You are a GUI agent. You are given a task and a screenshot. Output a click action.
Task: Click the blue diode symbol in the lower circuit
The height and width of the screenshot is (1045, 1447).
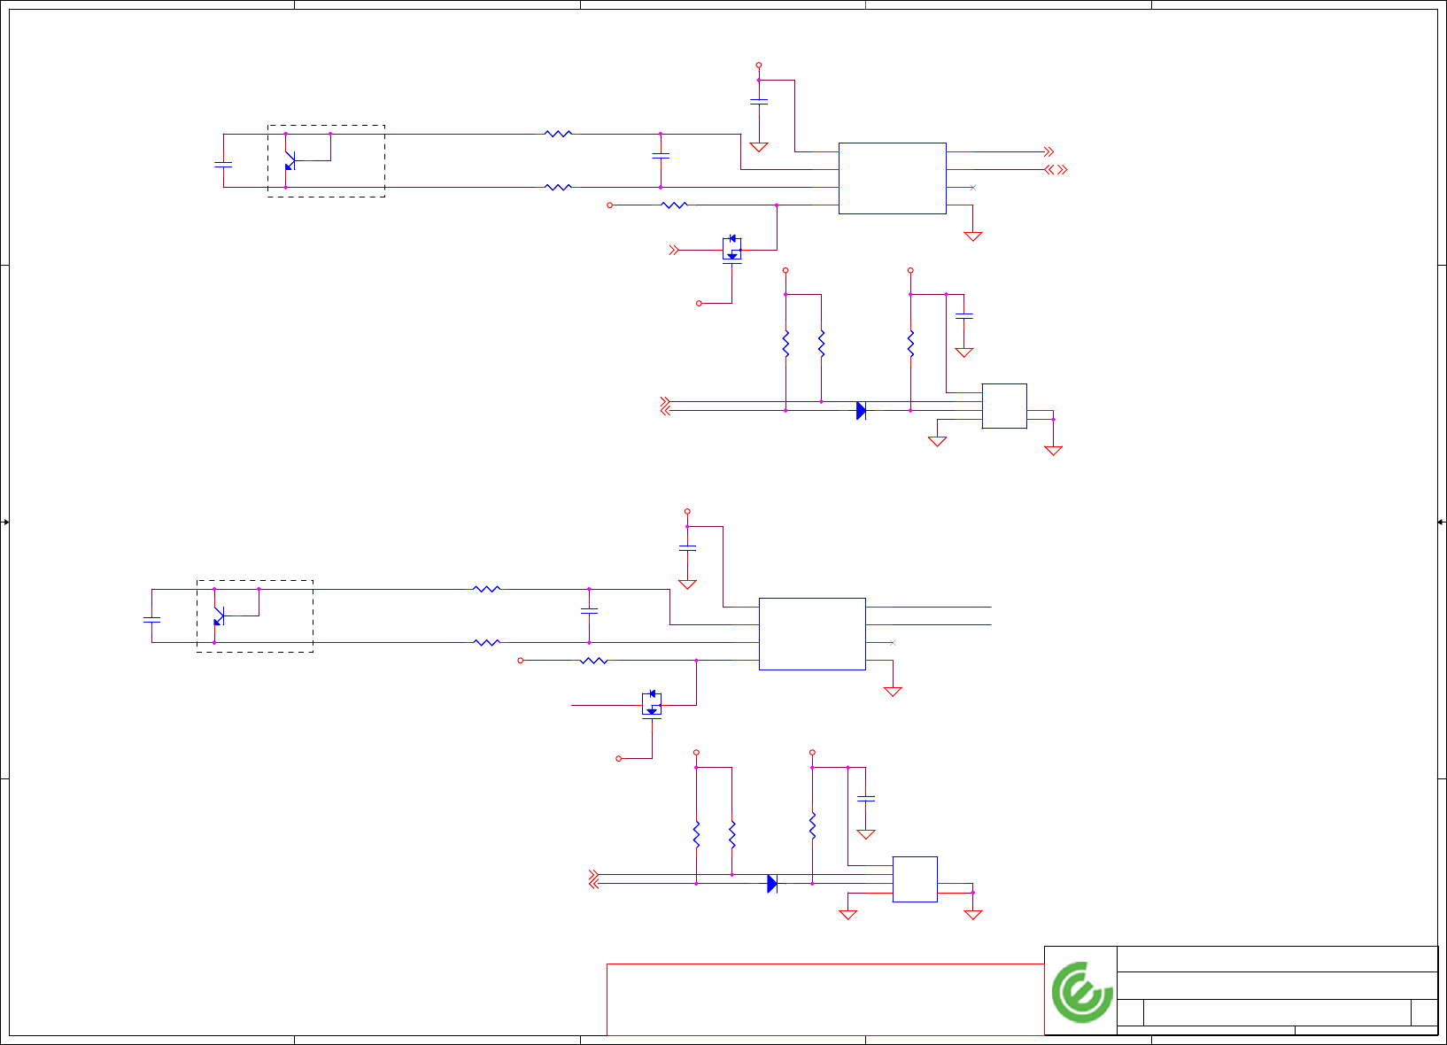pyautogui.click(x=772, y=884)
